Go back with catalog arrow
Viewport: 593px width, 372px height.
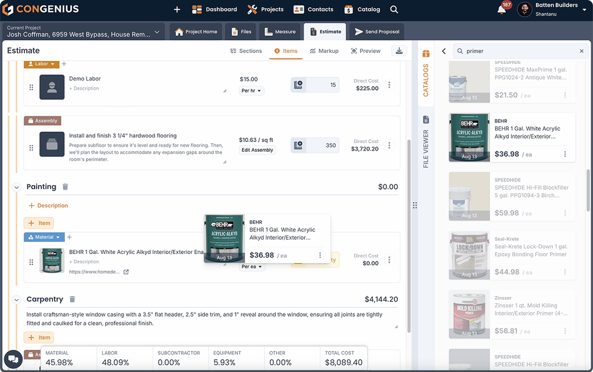(444, 51)
